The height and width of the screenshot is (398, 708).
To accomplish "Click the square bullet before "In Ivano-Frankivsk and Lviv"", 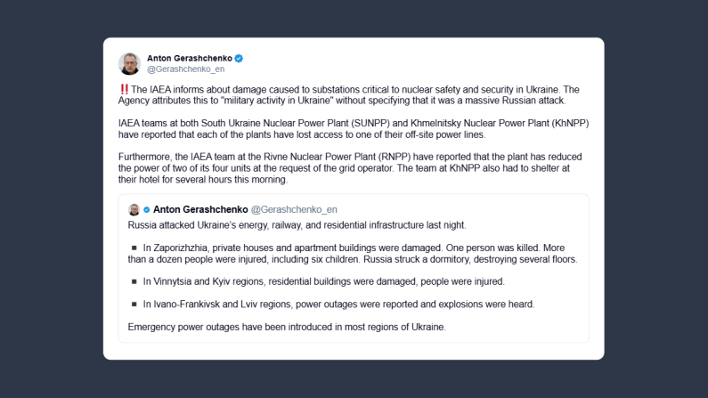I will (134, 305).
